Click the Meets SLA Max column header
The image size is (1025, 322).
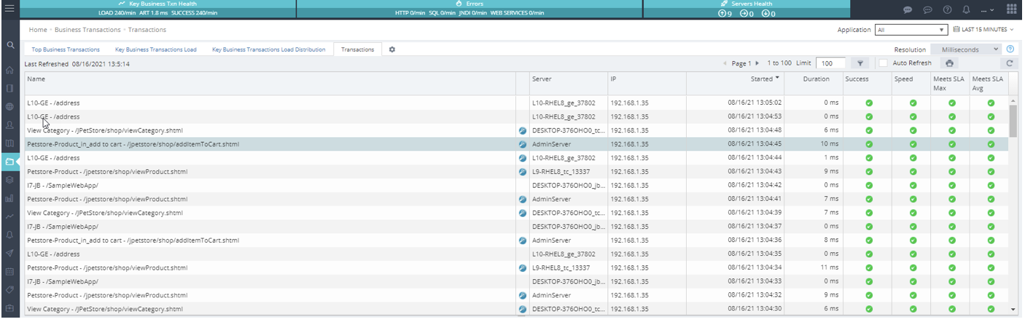tap(950, 83)
